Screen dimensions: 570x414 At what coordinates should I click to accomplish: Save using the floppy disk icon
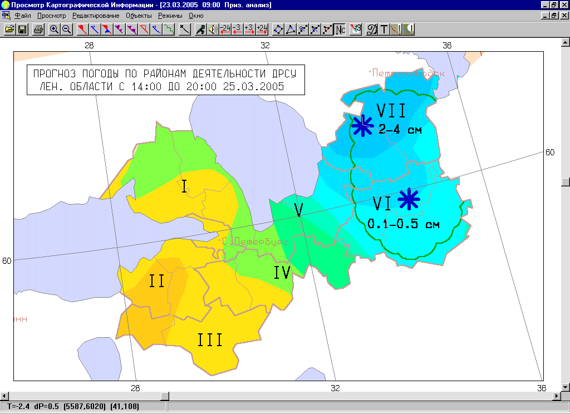[x=23, y=29]
